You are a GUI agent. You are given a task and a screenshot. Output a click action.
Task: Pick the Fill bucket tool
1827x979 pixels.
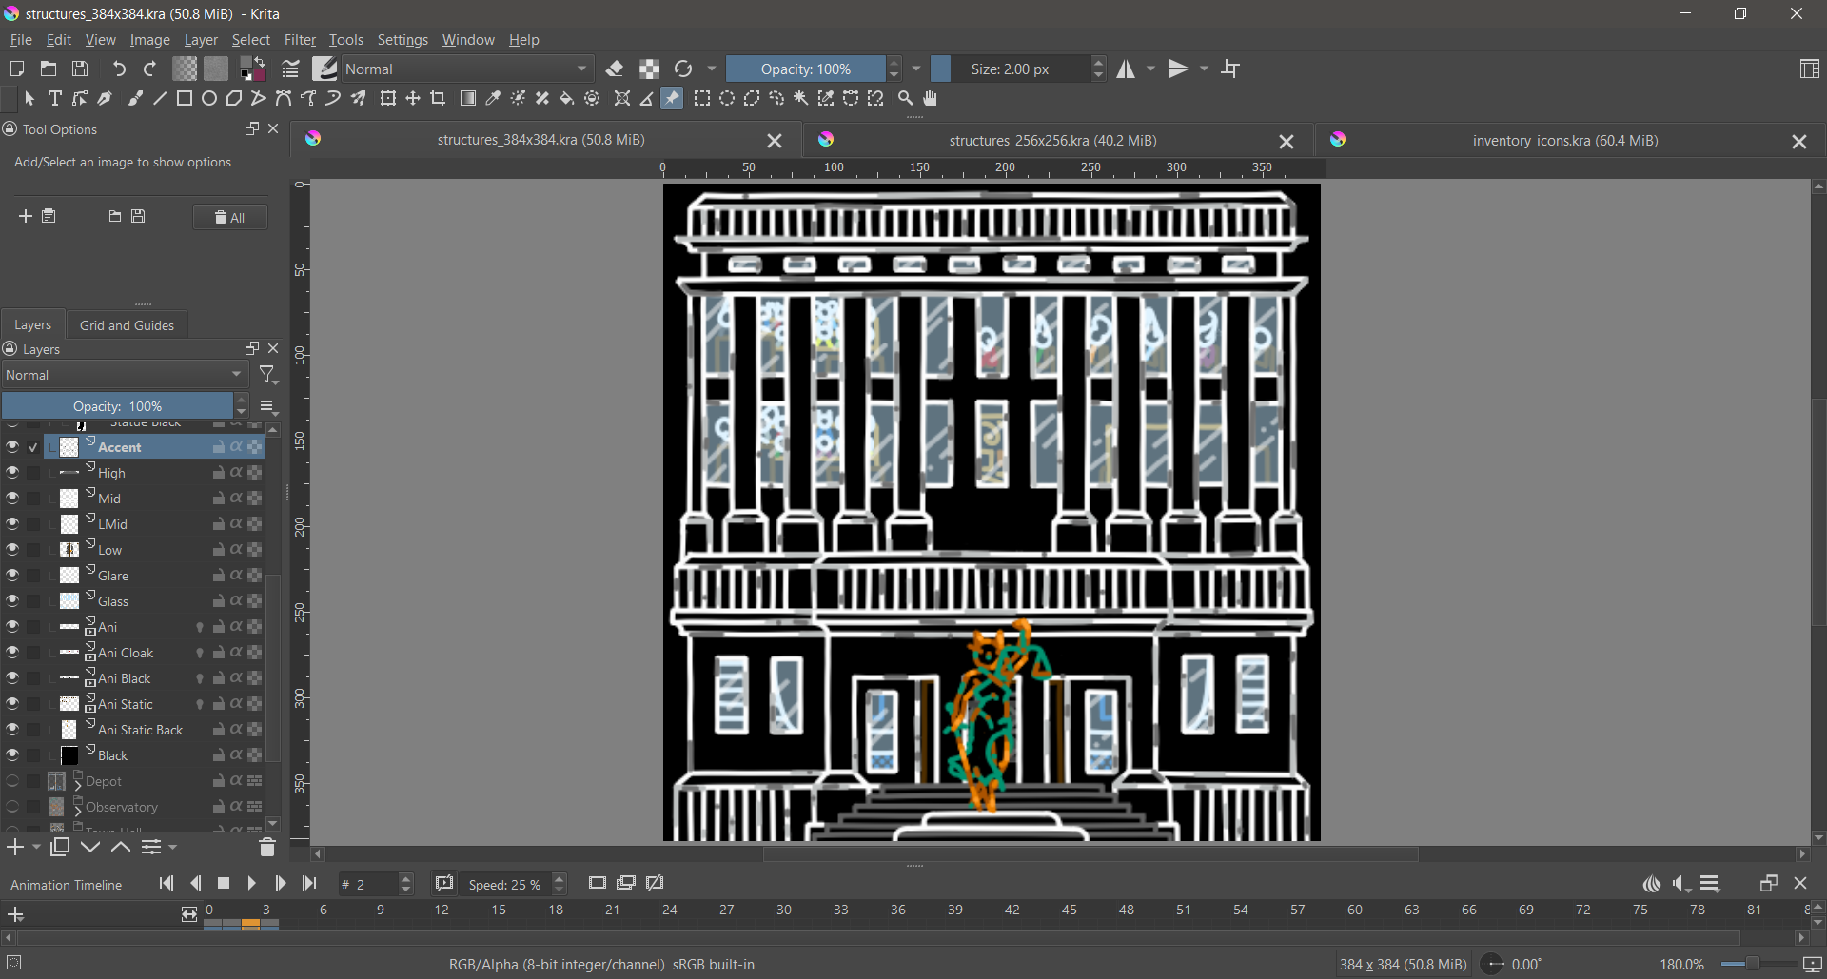click(567, 99)
